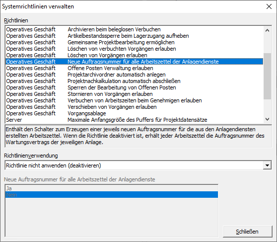
Task: Select 'Verbuchen von Arbeitszeiten beim Genehmigen erlauben'
Action: pos(134,100)
